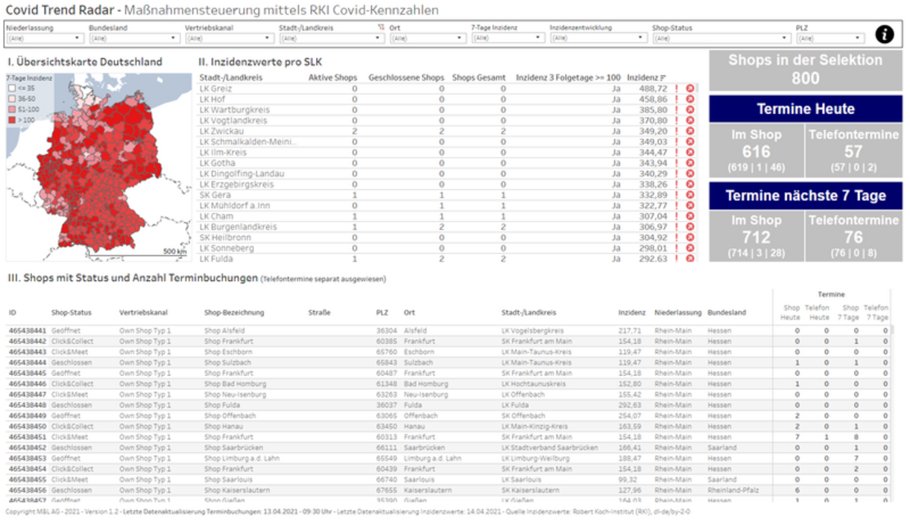
Task: Click the sort icon beside Inzidenz header
Action: pyautogui.click(x=663, y=78)
